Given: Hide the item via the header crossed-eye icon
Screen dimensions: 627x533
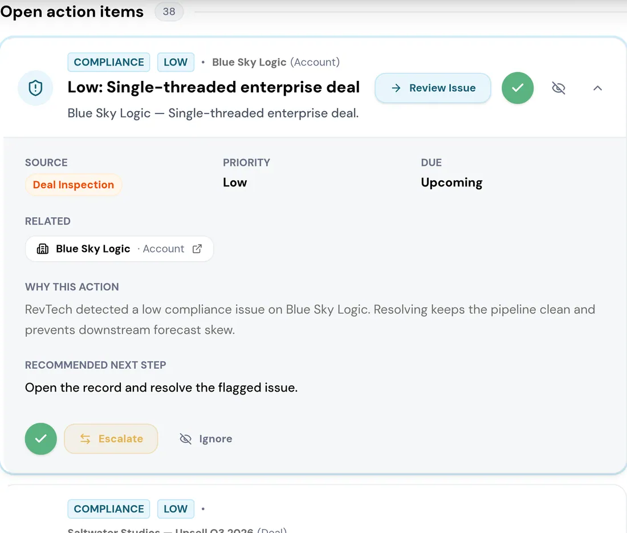Looking at the screenshot, I should (558, 88).
